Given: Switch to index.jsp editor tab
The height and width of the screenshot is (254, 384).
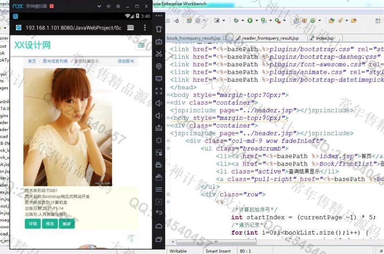Looking at the screenshot, I should pos(325,38).
